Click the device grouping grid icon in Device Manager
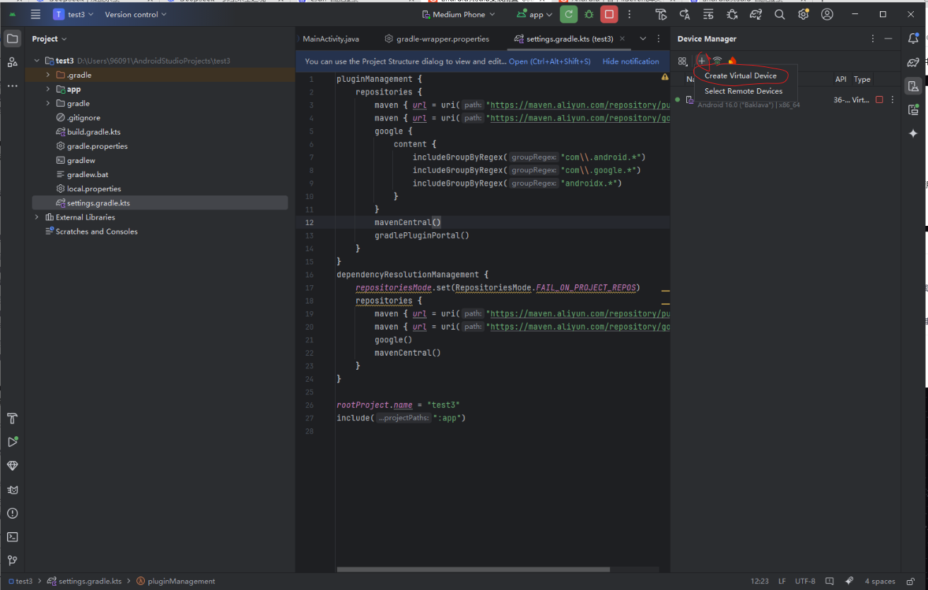The width and height of the screenshot is (928, 590). [683, 61]
